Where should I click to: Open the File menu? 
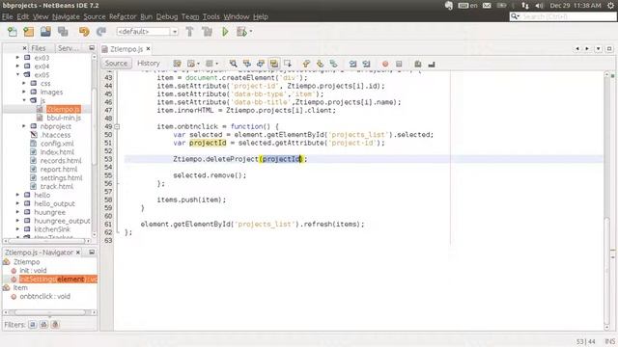7,16
